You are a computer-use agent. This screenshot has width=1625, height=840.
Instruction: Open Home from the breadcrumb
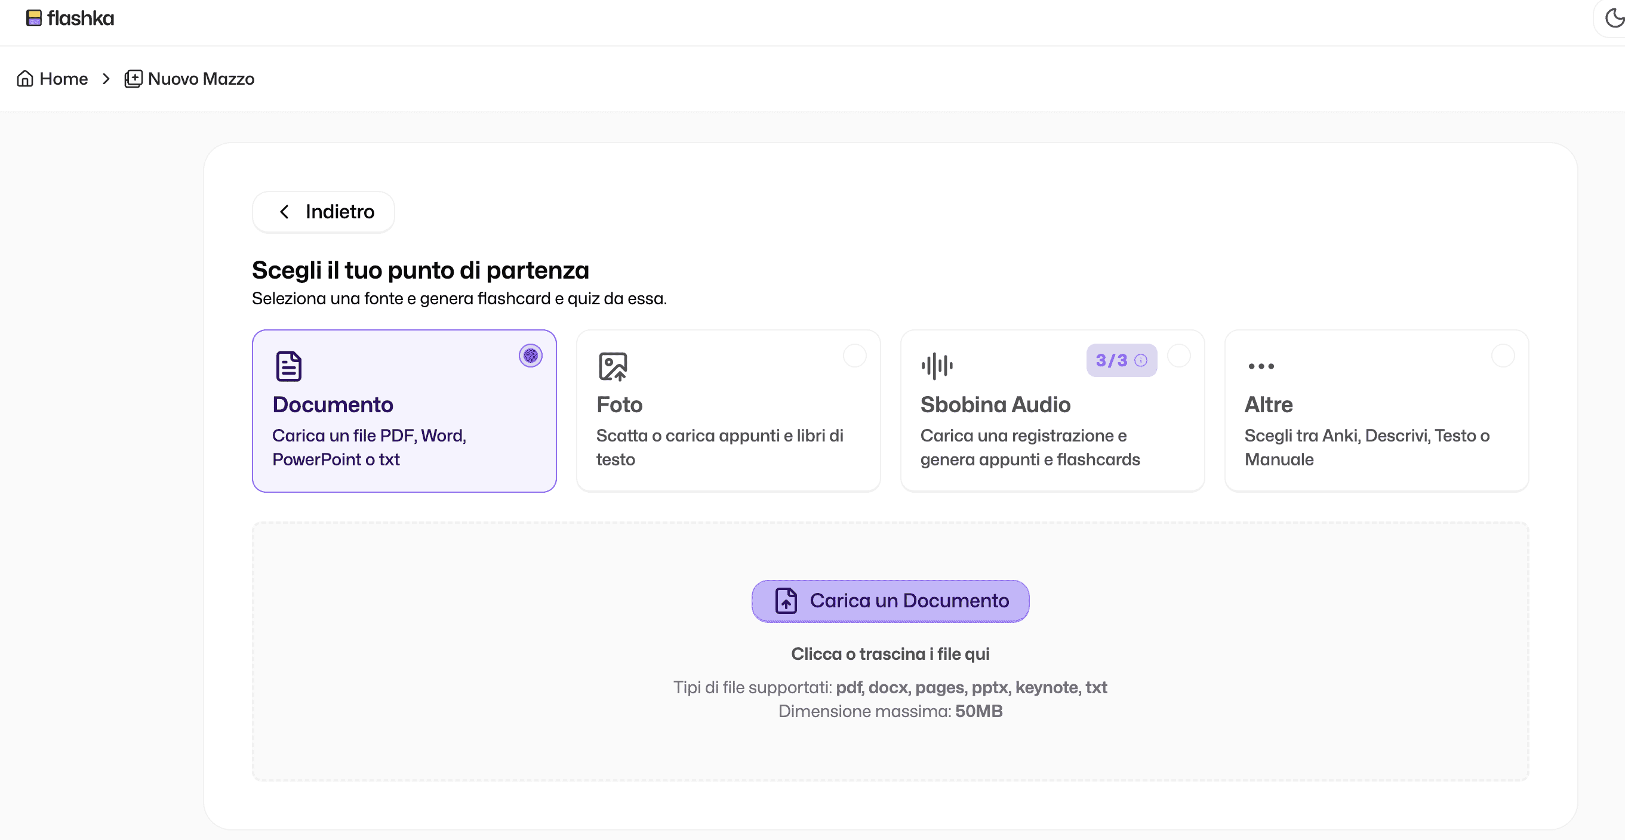click(63, 78)
